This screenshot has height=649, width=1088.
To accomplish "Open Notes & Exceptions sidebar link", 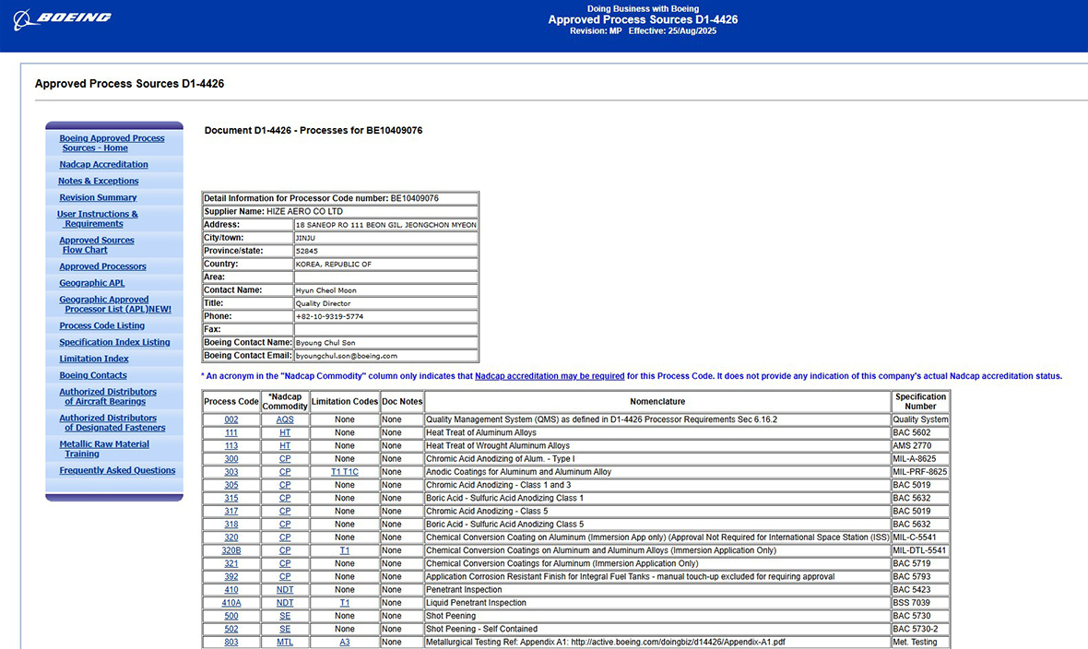I will pyautogui.click(x=98, y=181).
